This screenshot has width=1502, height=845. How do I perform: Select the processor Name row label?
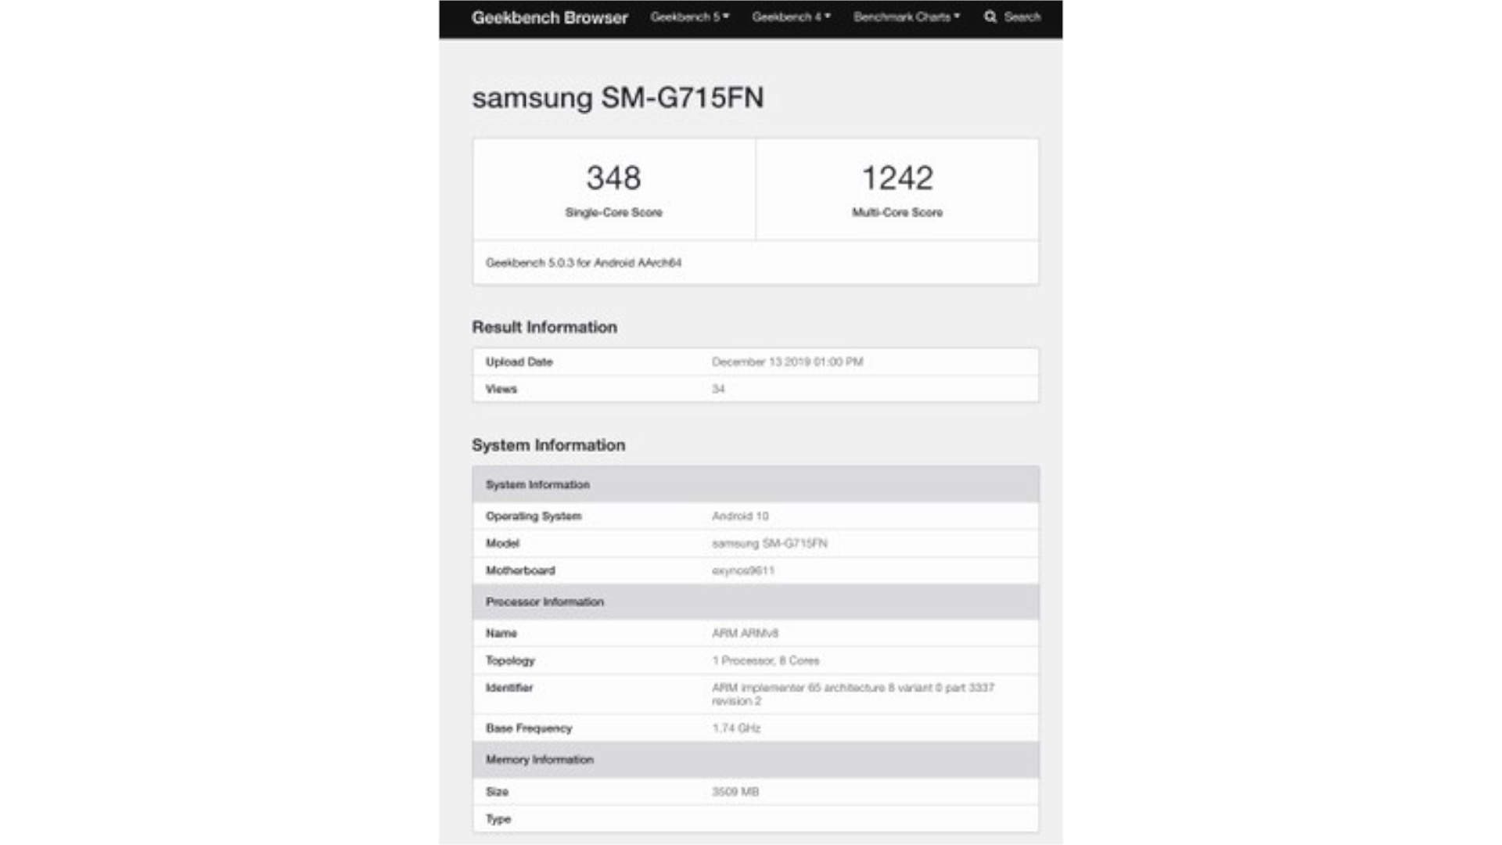click(x=501, y=633)
